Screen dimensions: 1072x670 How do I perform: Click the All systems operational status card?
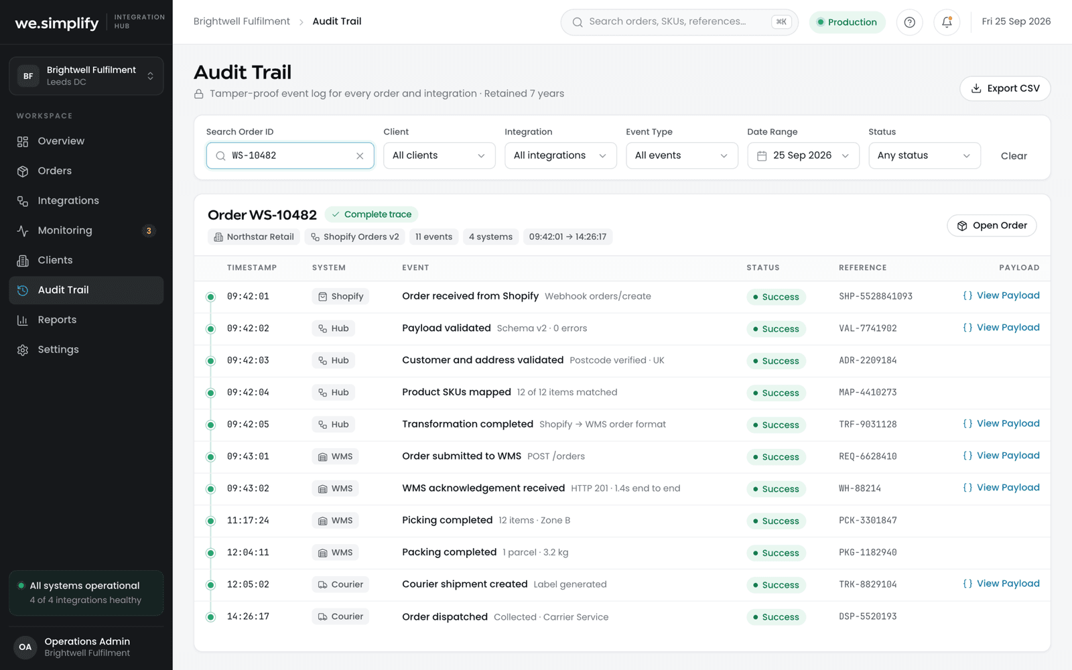click(x=86, y=593)
